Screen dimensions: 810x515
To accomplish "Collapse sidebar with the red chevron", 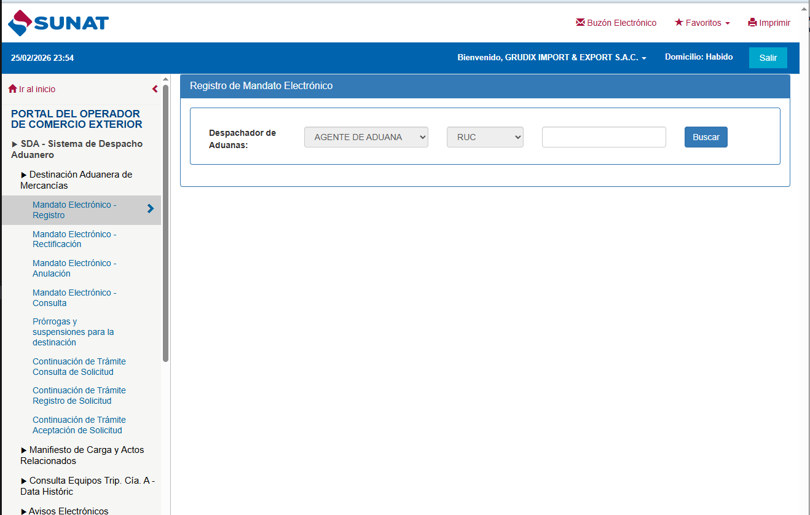I will click(x=155, y=89).
